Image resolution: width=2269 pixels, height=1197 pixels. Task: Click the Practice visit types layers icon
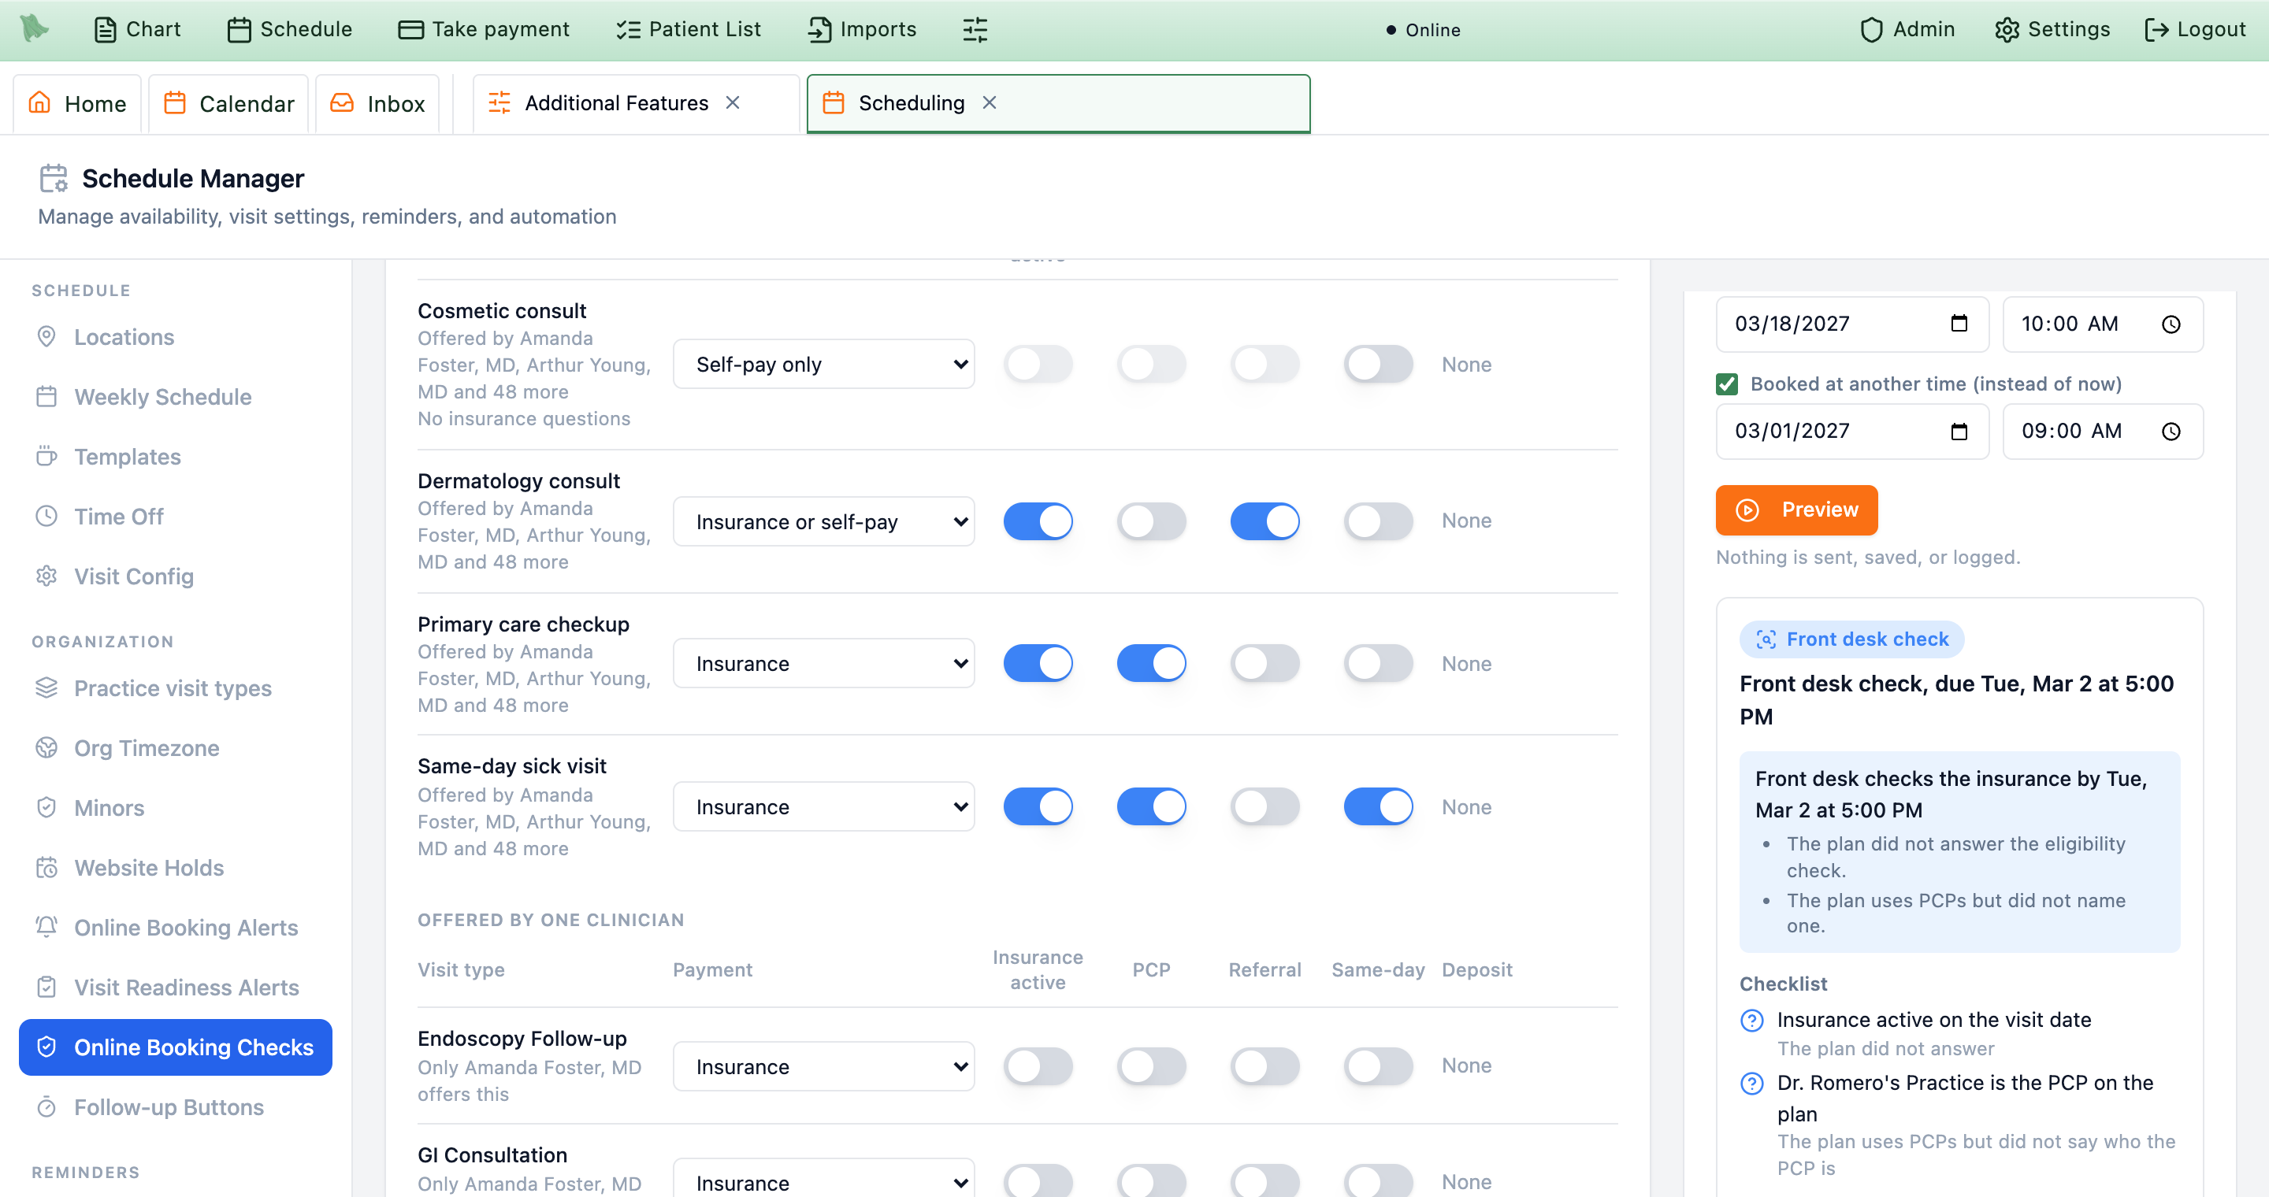click(46, 687)
